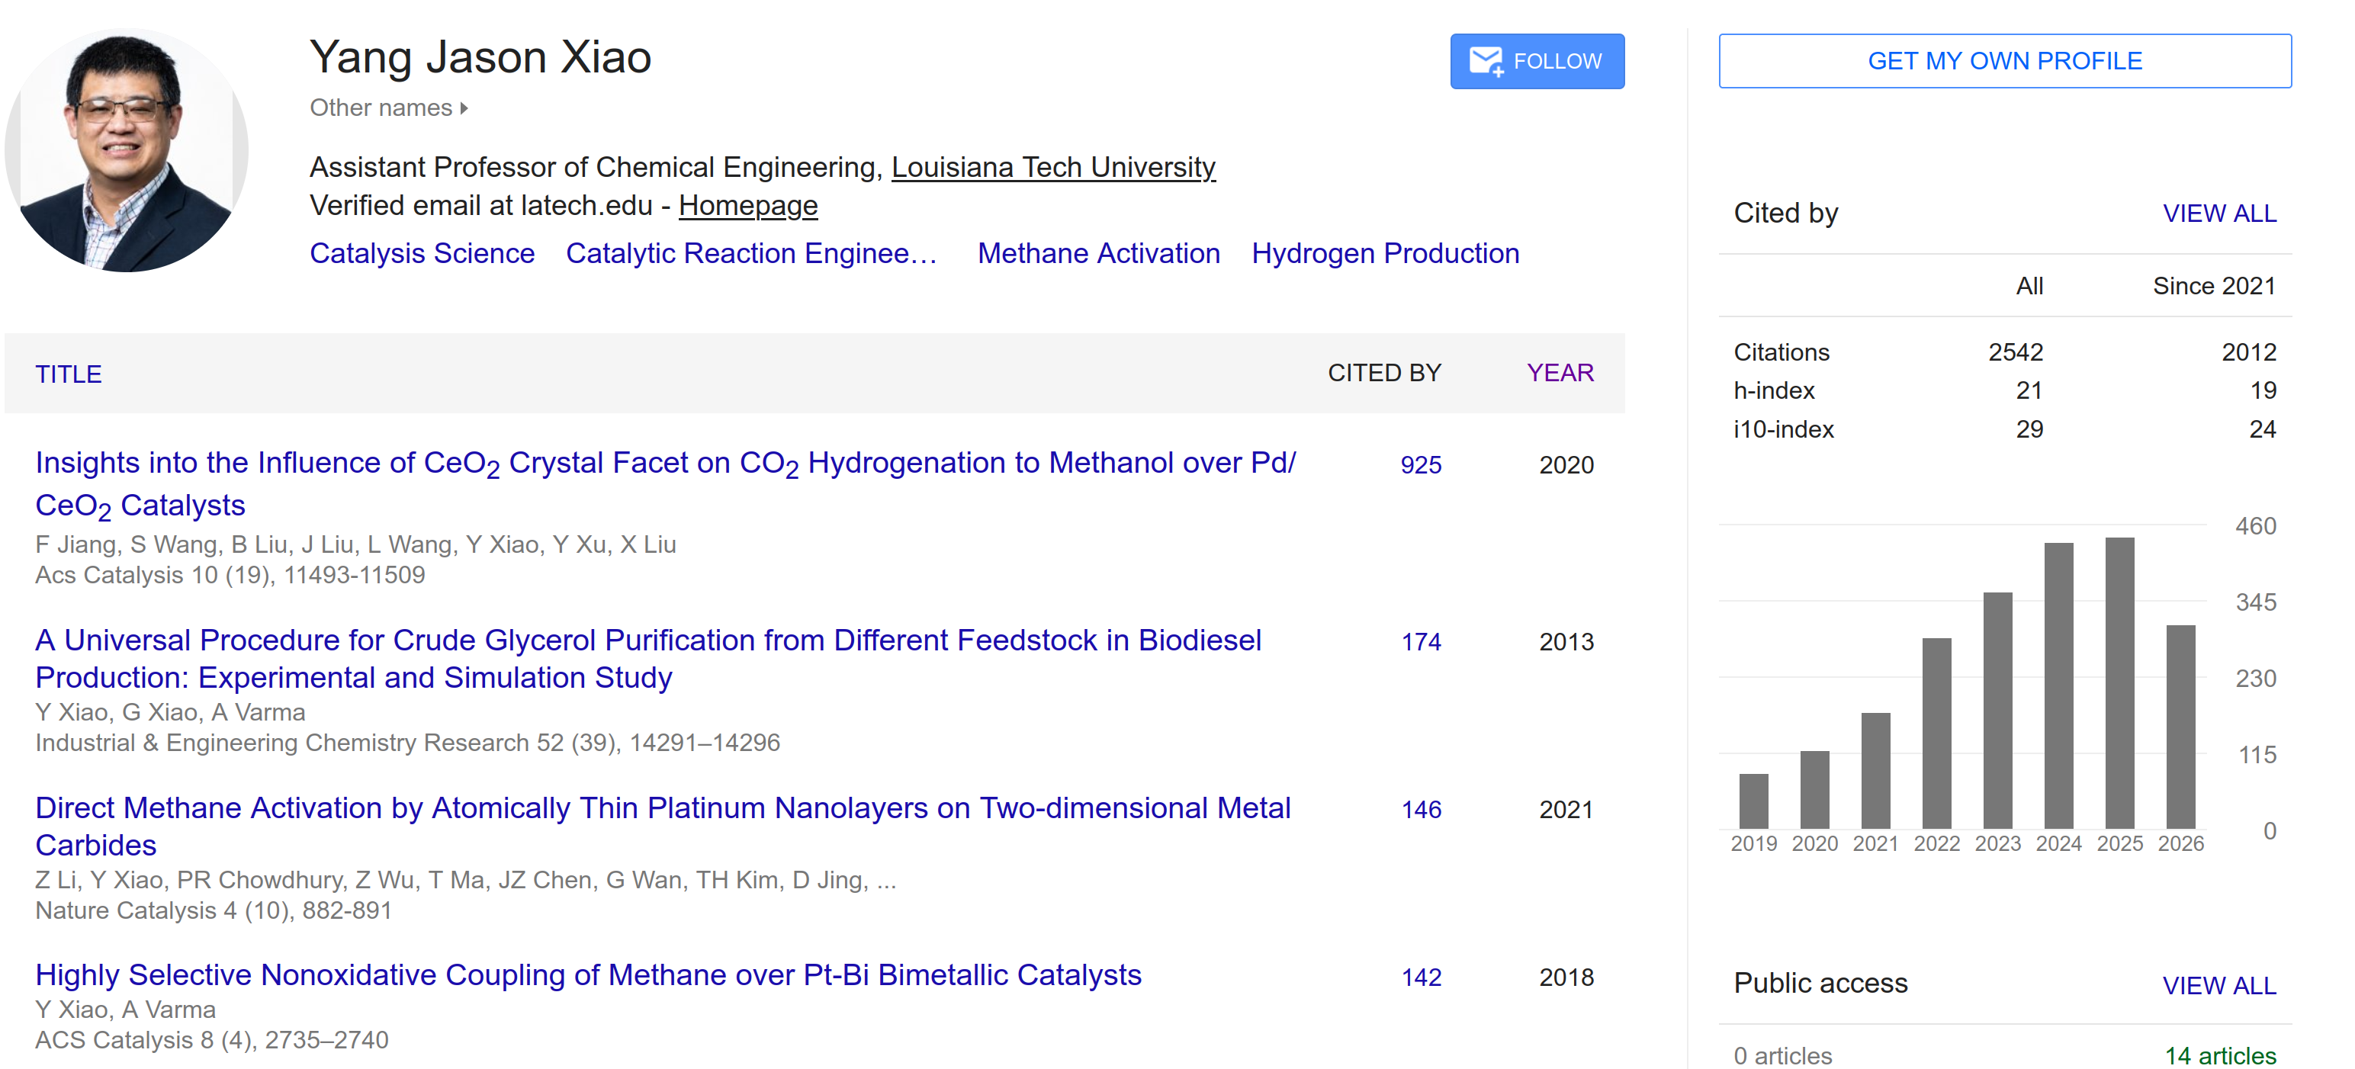Click View All beside Cited by
2355x1069 pixels.
click(x=2218, y=213)
